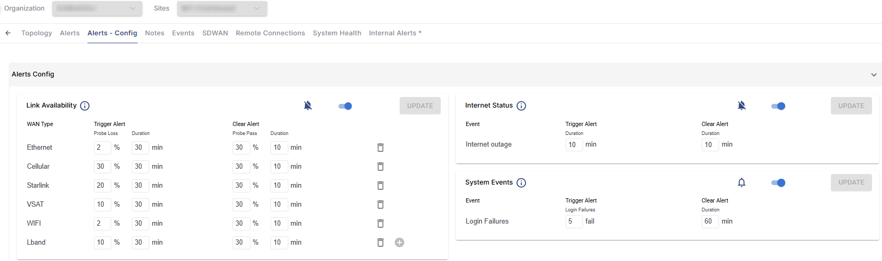Click muted bell in Internet Status

tap(741, 106)
